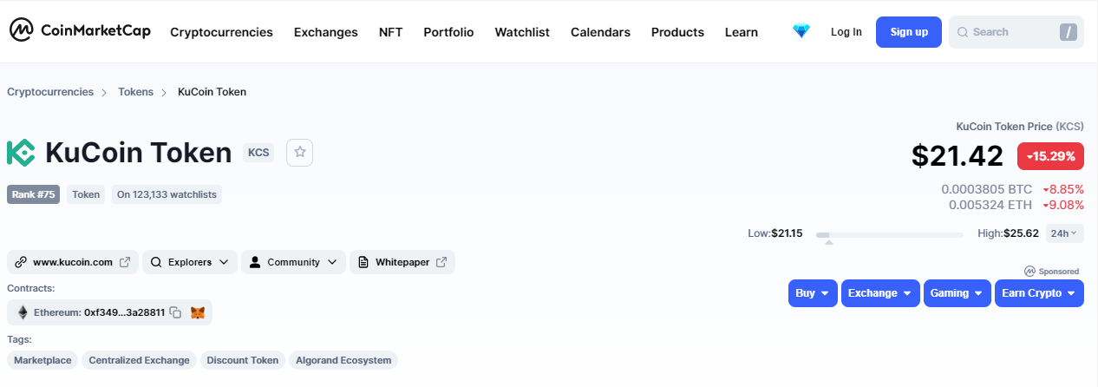
Task: Open the 24h timeframe selector
Action: coord(1063,233)
